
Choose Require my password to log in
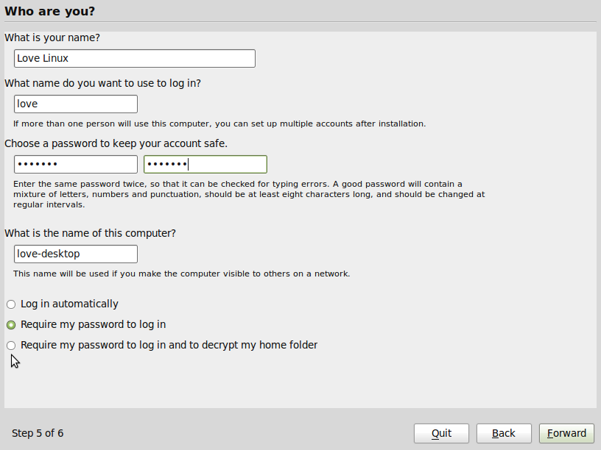pos(11,325)
